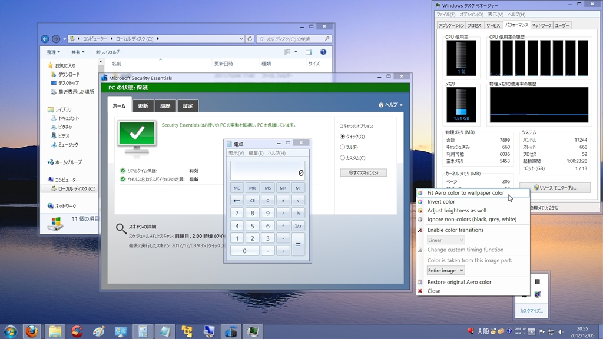Open the Linear timing dropdown

[x=446, y=240]
